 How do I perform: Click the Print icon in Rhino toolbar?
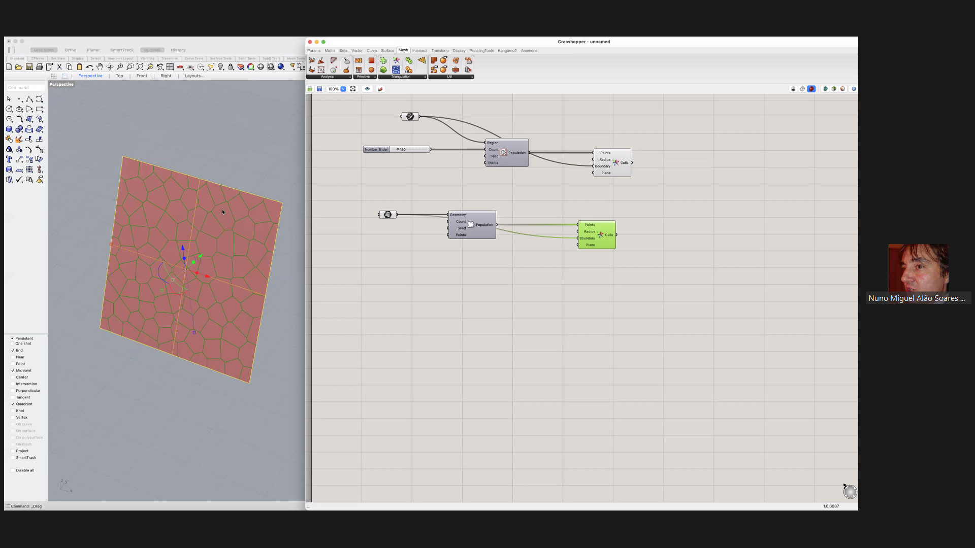[x=39, y=67]
